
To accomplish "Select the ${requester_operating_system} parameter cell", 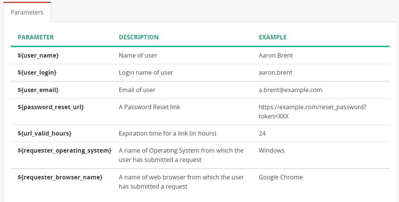I will 64,150.
